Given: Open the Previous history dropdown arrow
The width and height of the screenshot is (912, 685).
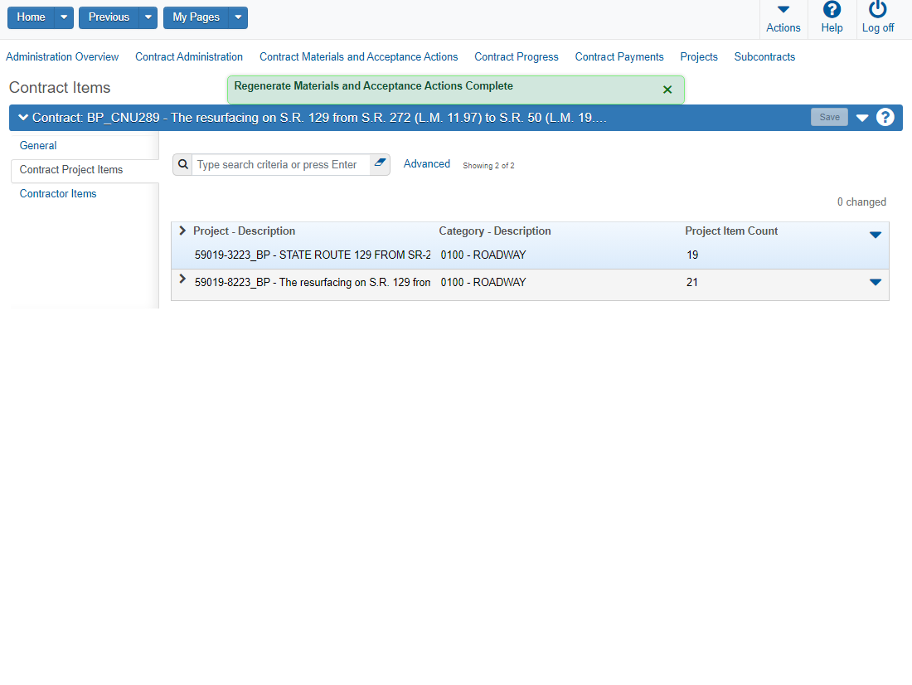Looking at the screenshot, I should click(148, 17).
